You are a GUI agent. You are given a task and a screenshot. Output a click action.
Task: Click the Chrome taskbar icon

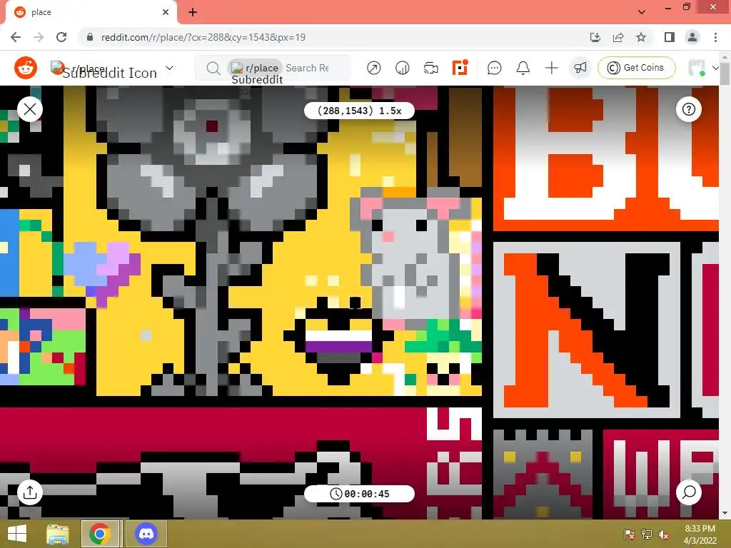click(100, 534)
